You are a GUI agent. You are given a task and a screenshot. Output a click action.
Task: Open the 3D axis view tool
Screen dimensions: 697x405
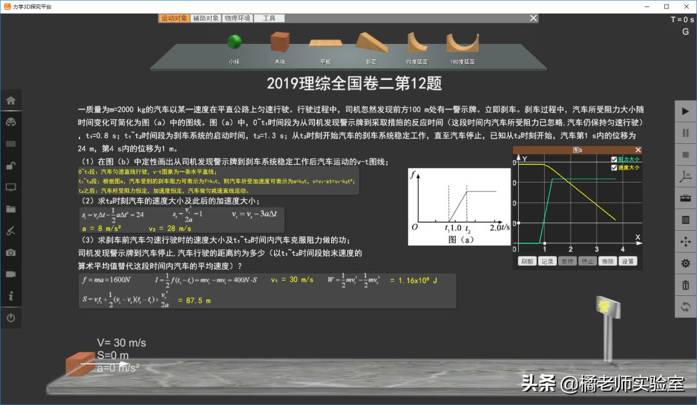coord(685,176)
